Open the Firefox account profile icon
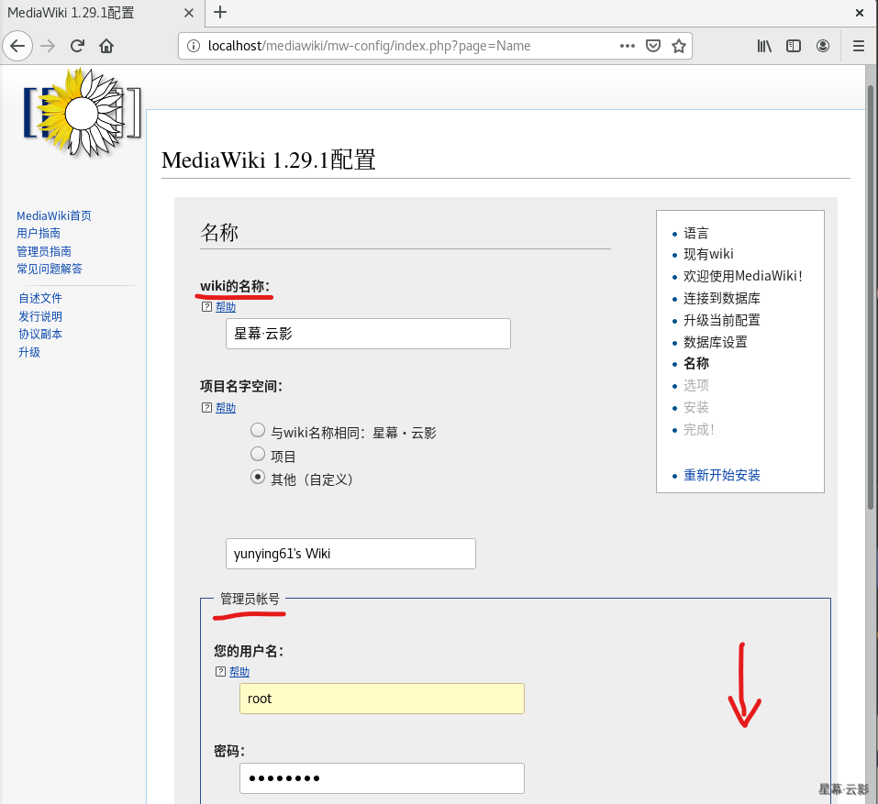This screenshot has height=804, width=878. (x=823, y=46)
